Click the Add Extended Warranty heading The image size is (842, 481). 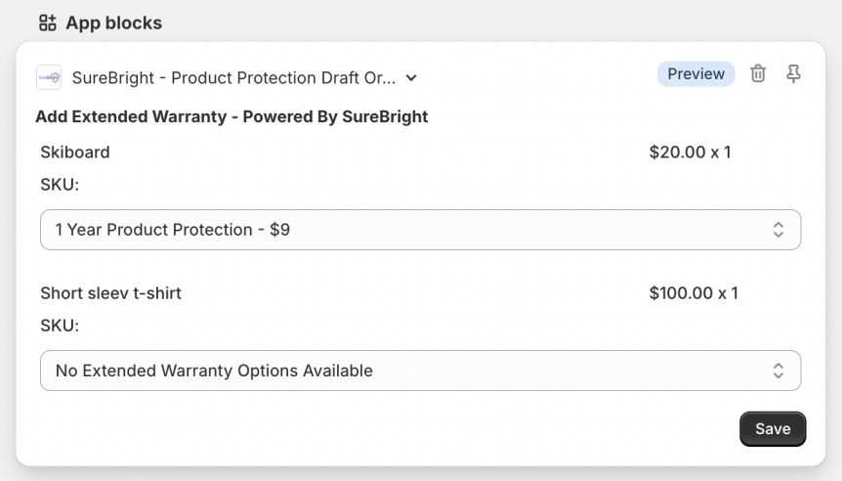point(232,117)
